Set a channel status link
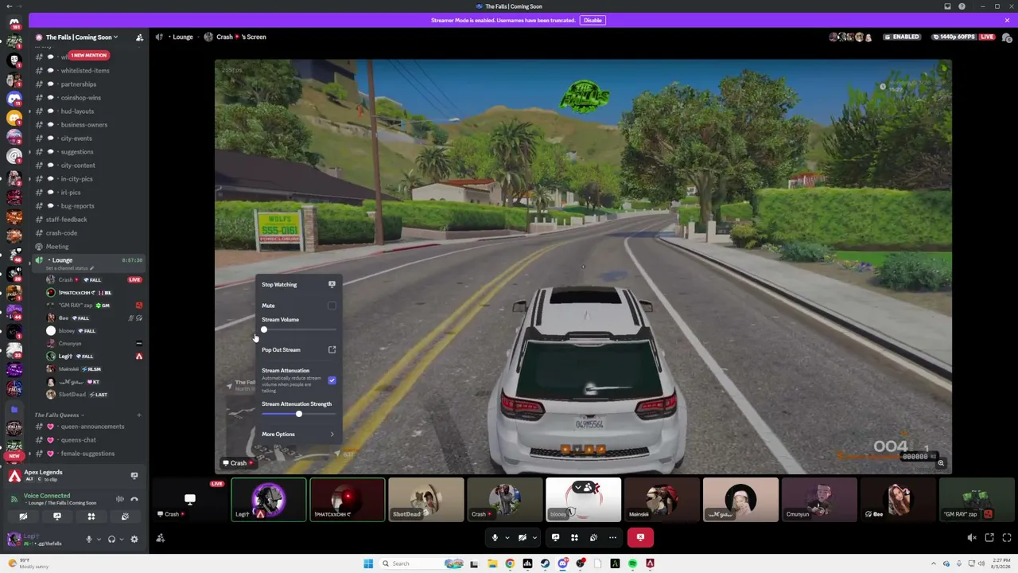Image resolution: width=1018 pixels, height=573 pixels. 71,268
